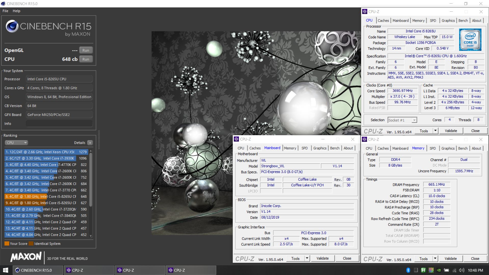The image size is (489, 275).
Task: Click the taskbar clock 10:48 PM
Action: click(x=475, y=270)
